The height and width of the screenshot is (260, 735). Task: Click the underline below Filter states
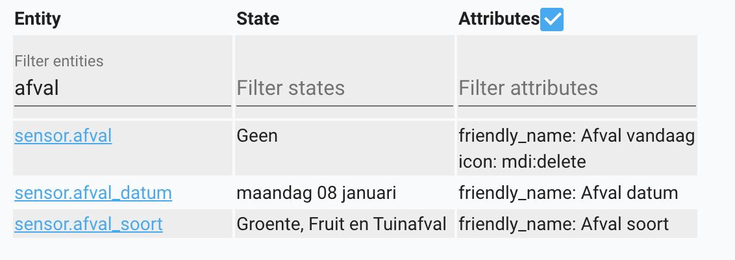(x=344, y=105)
